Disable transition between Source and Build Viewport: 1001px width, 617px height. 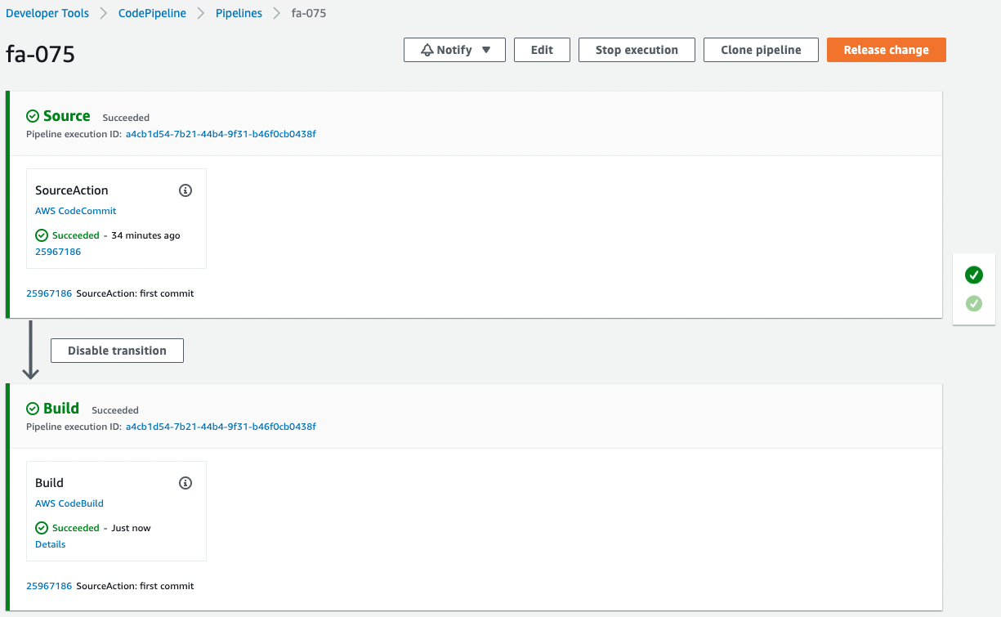click(x=117, y=351)
